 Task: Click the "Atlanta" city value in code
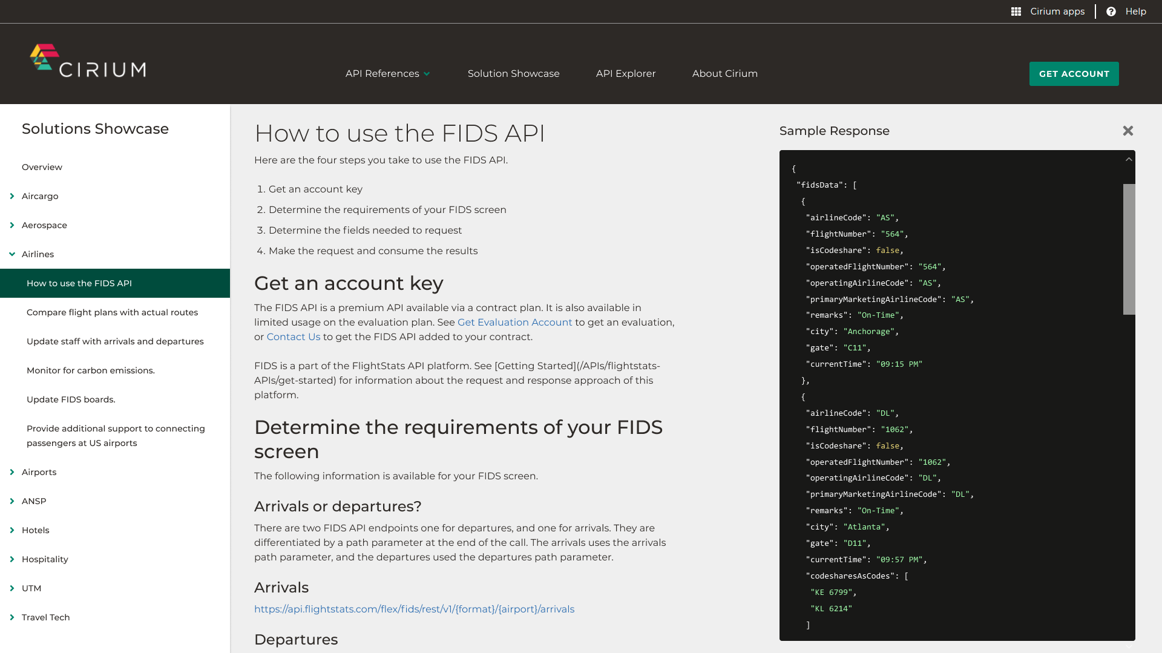864,527
